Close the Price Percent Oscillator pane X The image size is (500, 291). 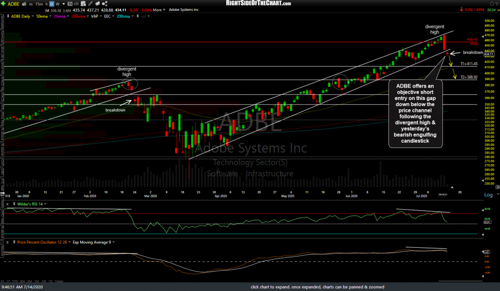click(x=7, y=242)
